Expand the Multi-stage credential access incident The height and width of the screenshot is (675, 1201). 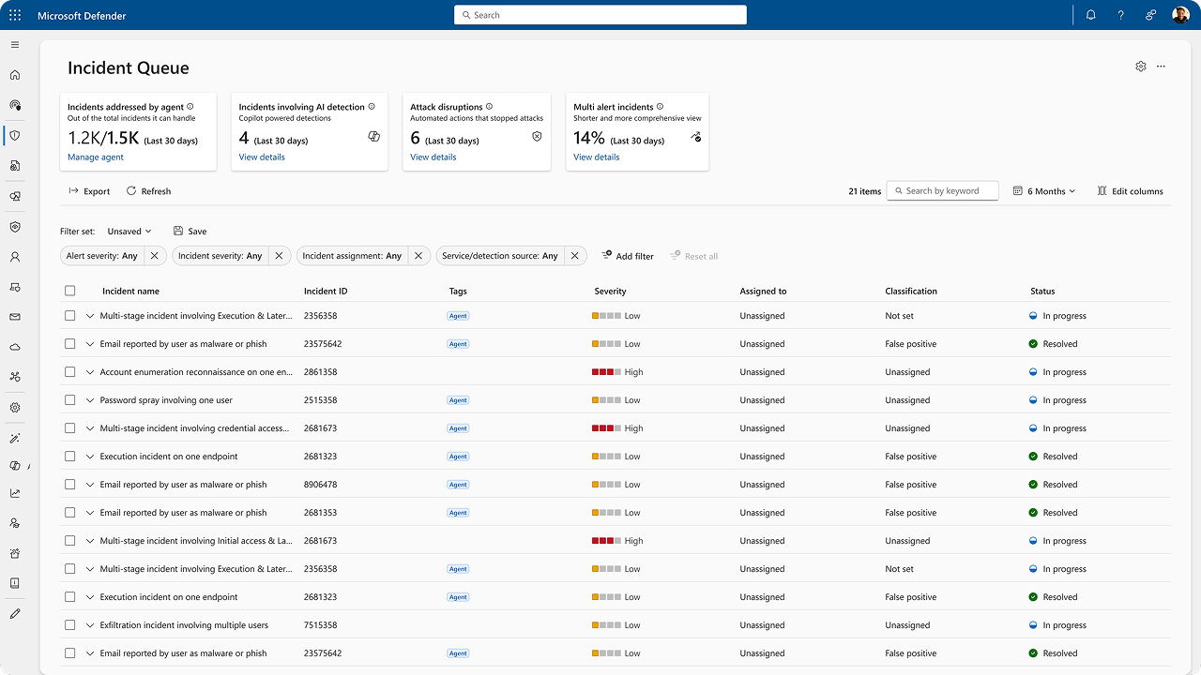pos(90,428)
